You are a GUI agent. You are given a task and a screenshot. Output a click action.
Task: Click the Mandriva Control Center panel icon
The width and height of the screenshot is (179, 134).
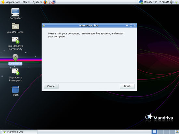tap(54, 2)
